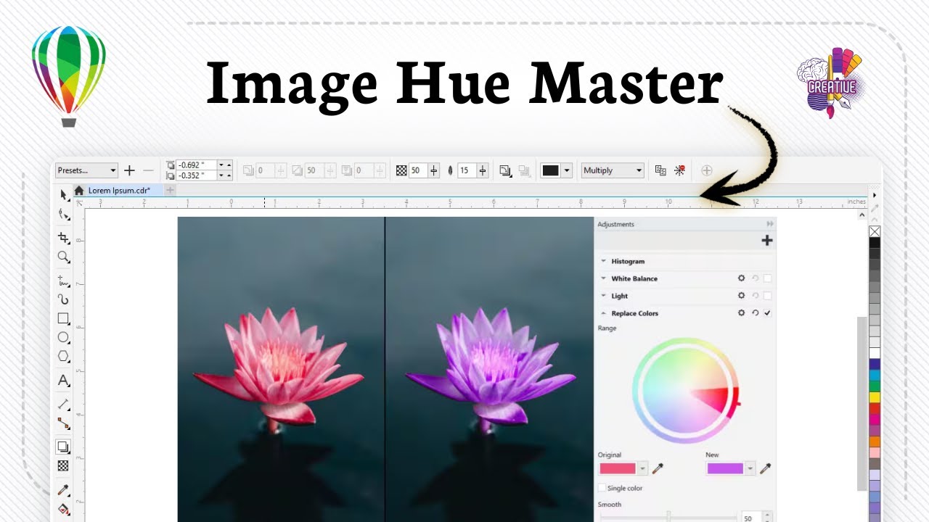The height and width of the screenshot is (522, 929).
Task: Select the Color Eyedropper tool in toolbox
Action: [x=64, y=490]
